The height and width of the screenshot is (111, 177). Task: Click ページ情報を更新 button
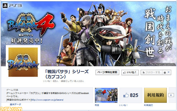107,72
